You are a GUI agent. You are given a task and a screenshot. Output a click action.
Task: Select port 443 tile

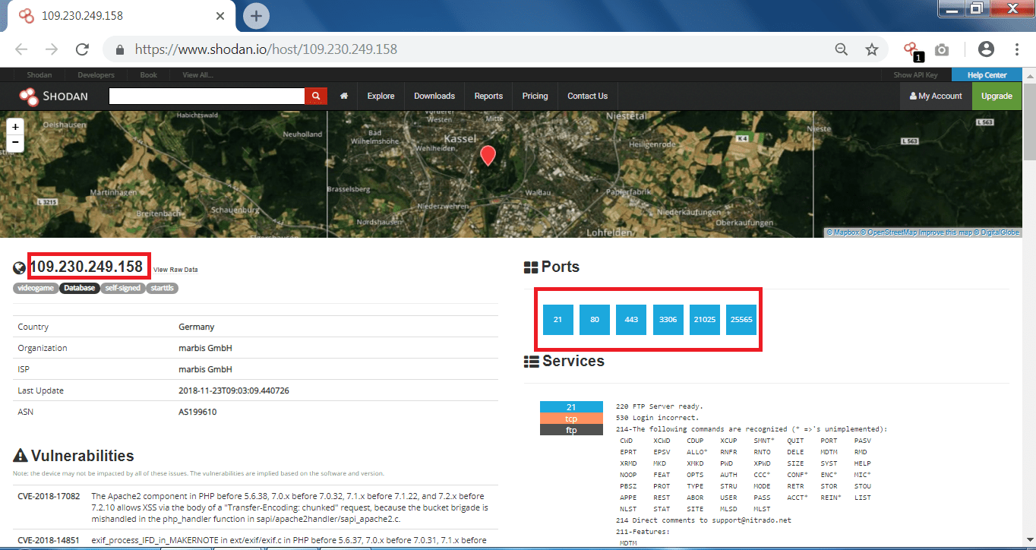click(631, 320)
